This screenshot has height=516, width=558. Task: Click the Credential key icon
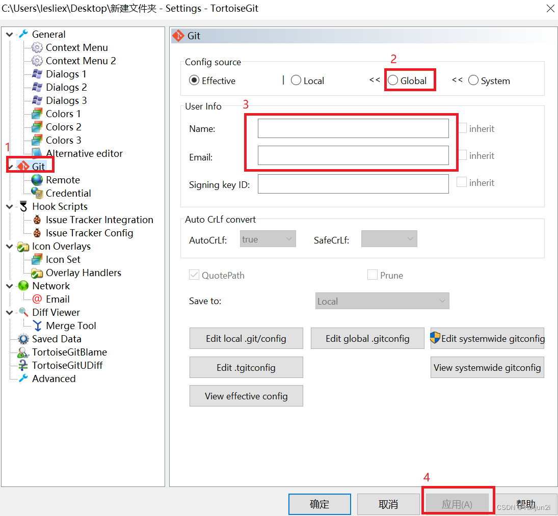click(x=37, y=193)
